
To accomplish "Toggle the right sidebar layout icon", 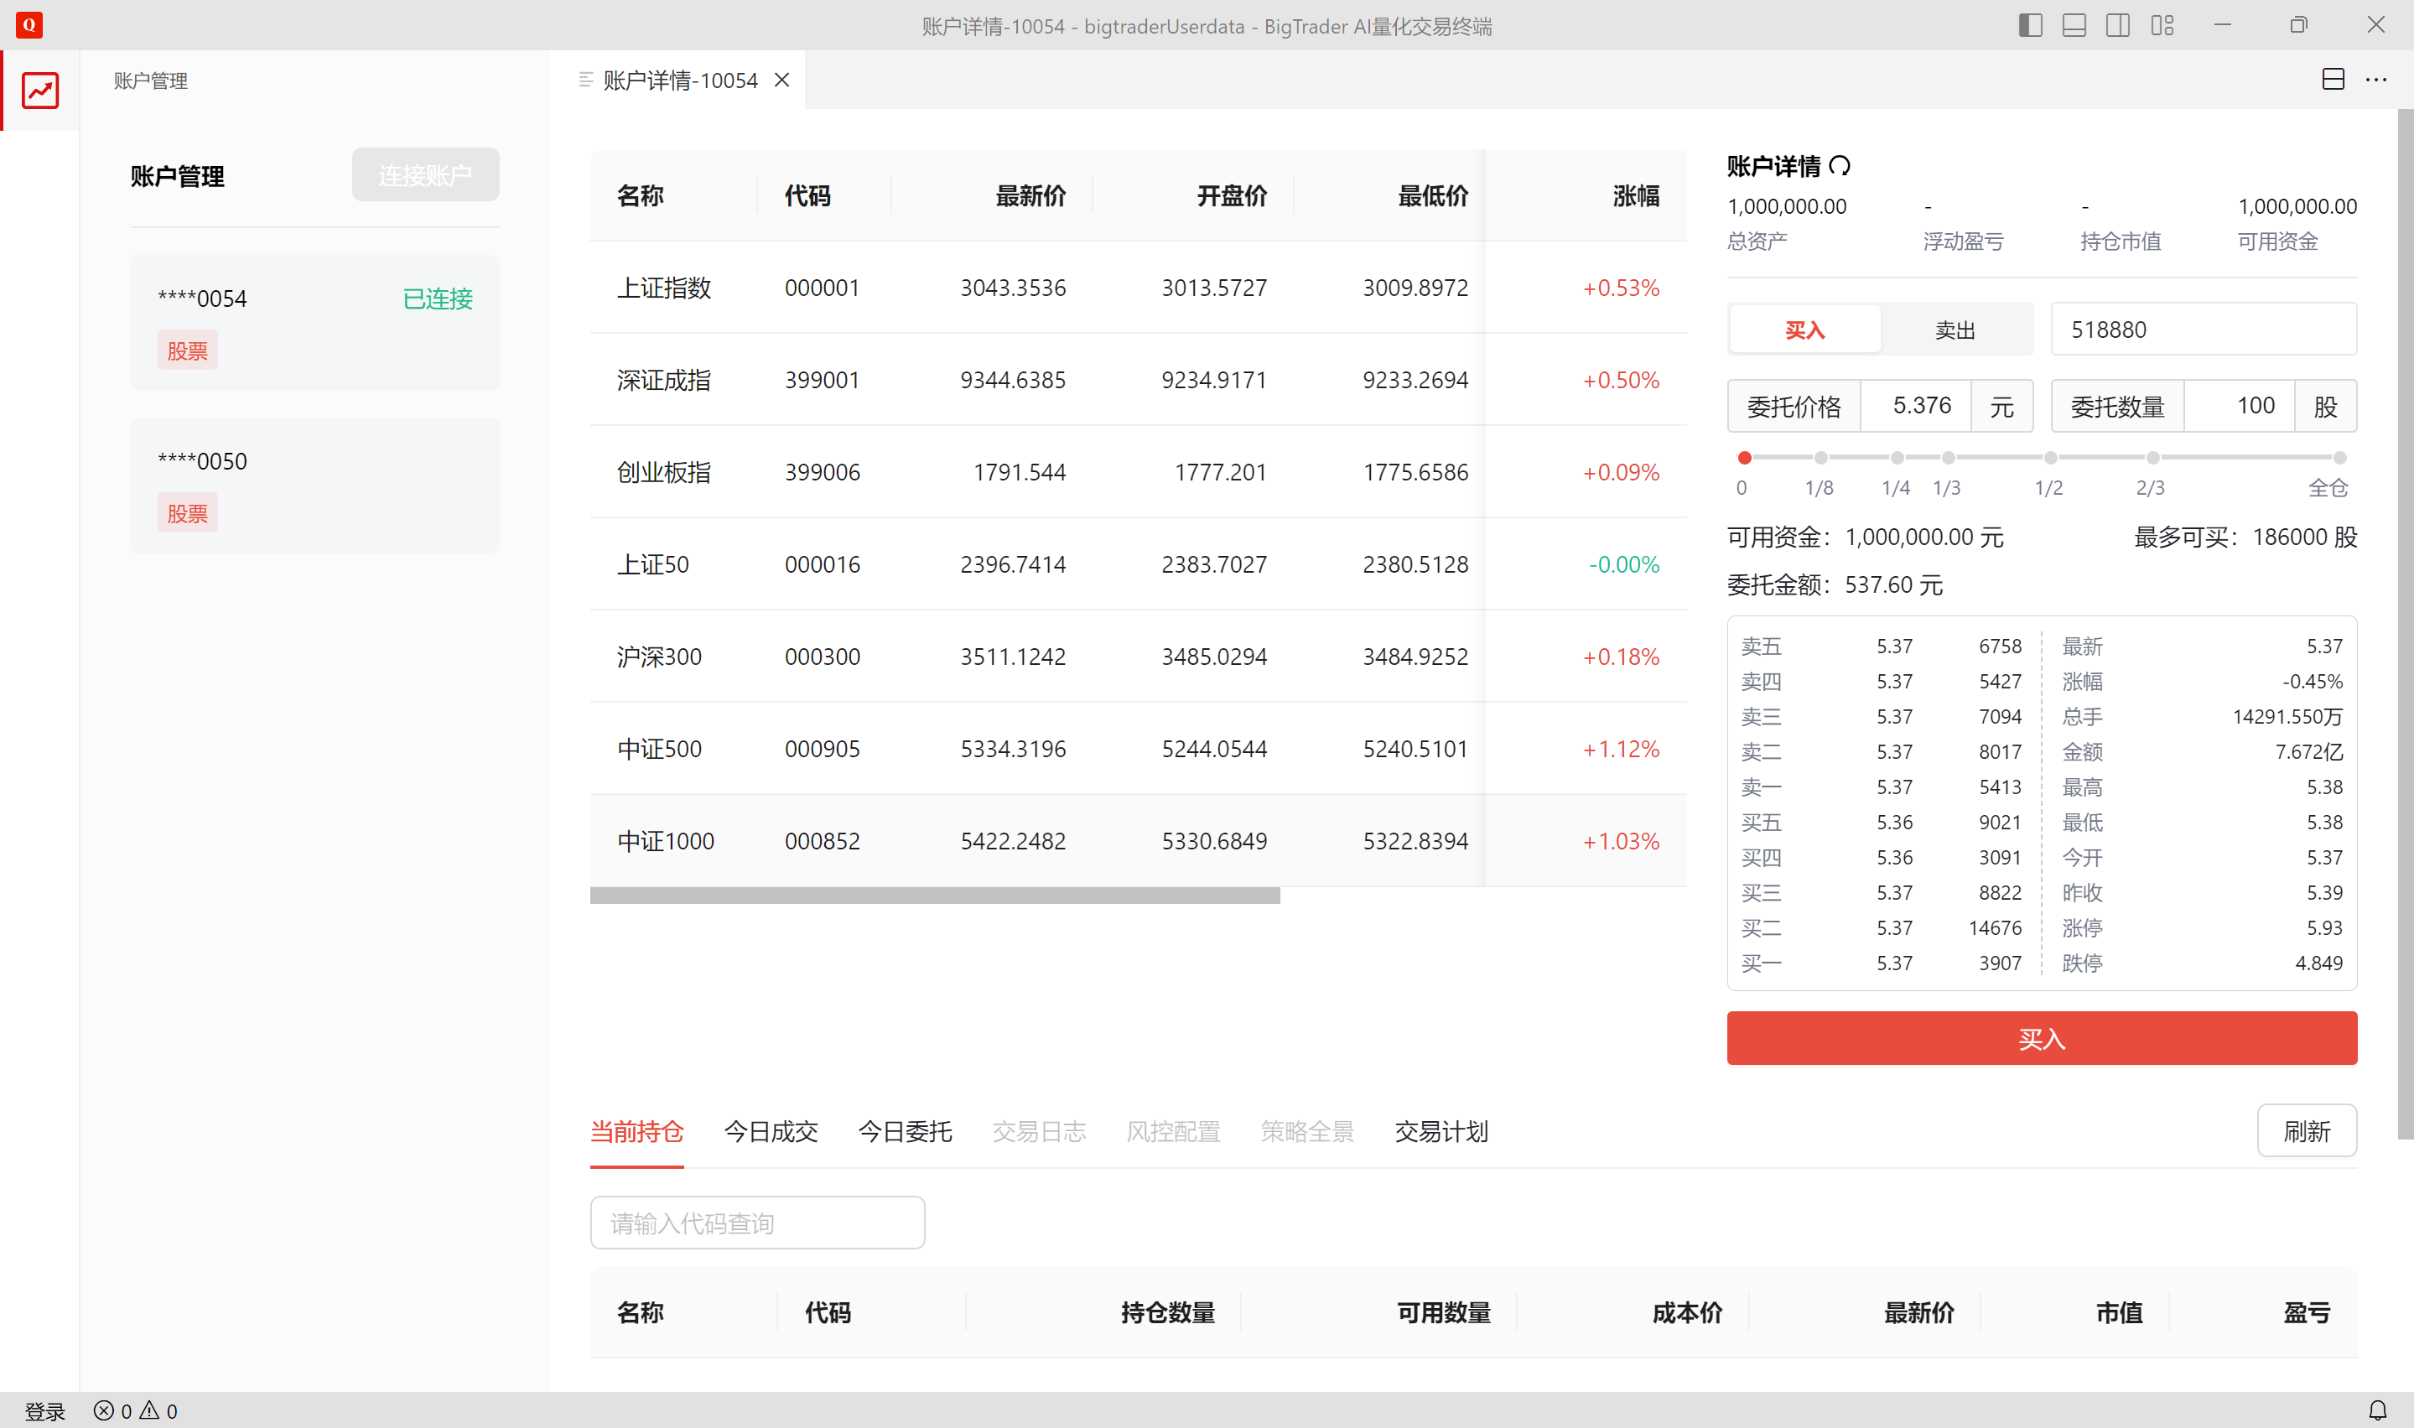I will click(x=2118, y=26).
